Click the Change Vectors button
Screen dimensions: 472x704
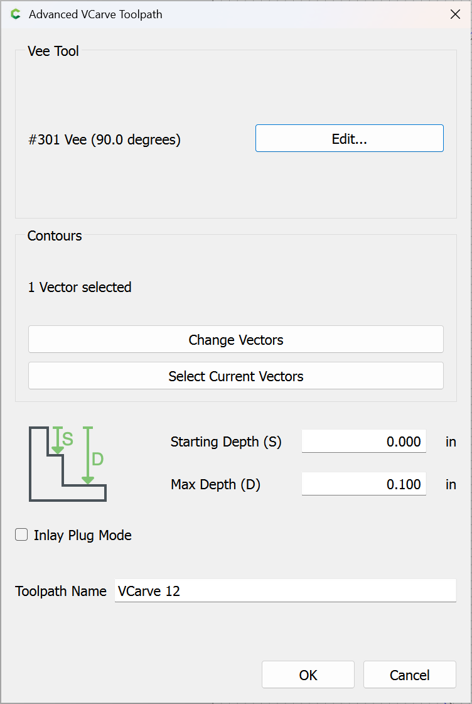pos(235,340)
